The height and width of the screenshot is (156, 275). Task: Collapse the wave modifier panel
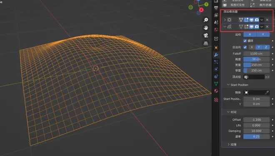coord(225,27)
